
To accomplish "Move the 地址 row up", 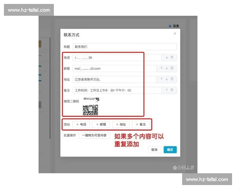I will (162, 79).
